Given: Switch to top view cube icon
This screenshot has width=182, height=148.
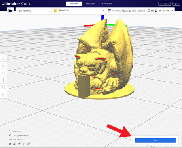Looking at the screenshot, I should pos(19,144).
